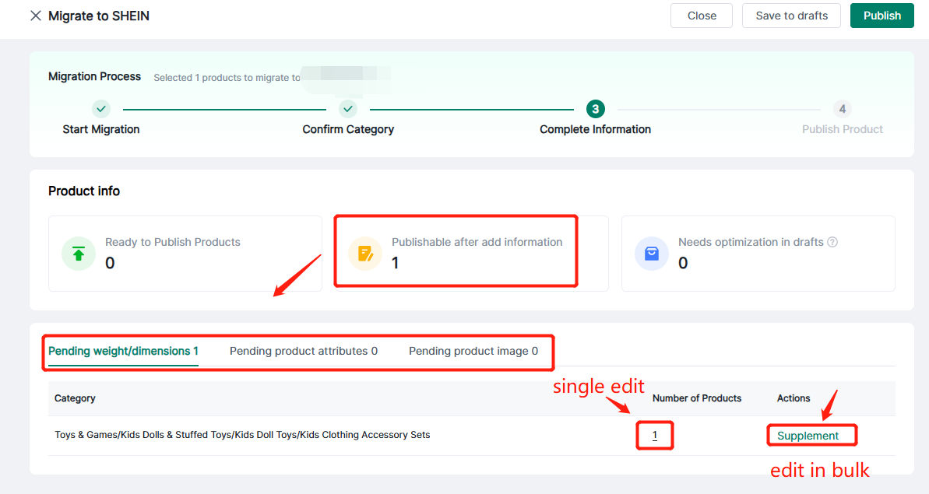Select the Ready to Publish Products card
The image size is (929, 494).
pos(185,254)
